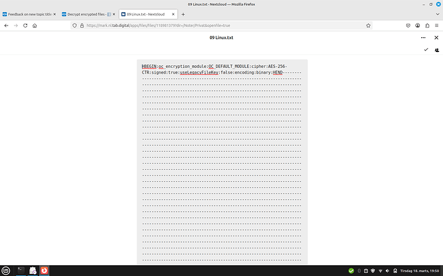Open the Firefox extensions puzzle icon

pos(427,26)
